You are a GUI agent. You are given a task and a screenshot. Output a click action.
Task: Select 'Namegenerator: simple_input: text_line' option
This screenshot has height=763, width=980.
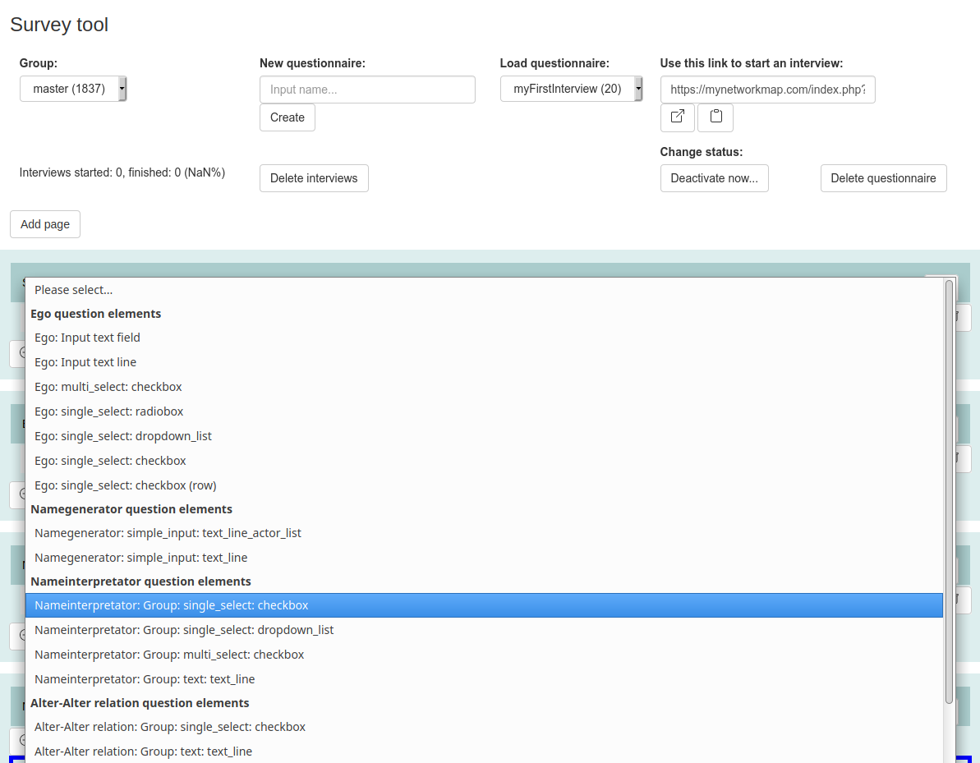(x=484, y=558)
